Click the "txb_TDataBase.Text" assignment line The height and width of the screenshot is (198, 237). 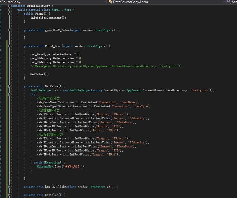86,146
